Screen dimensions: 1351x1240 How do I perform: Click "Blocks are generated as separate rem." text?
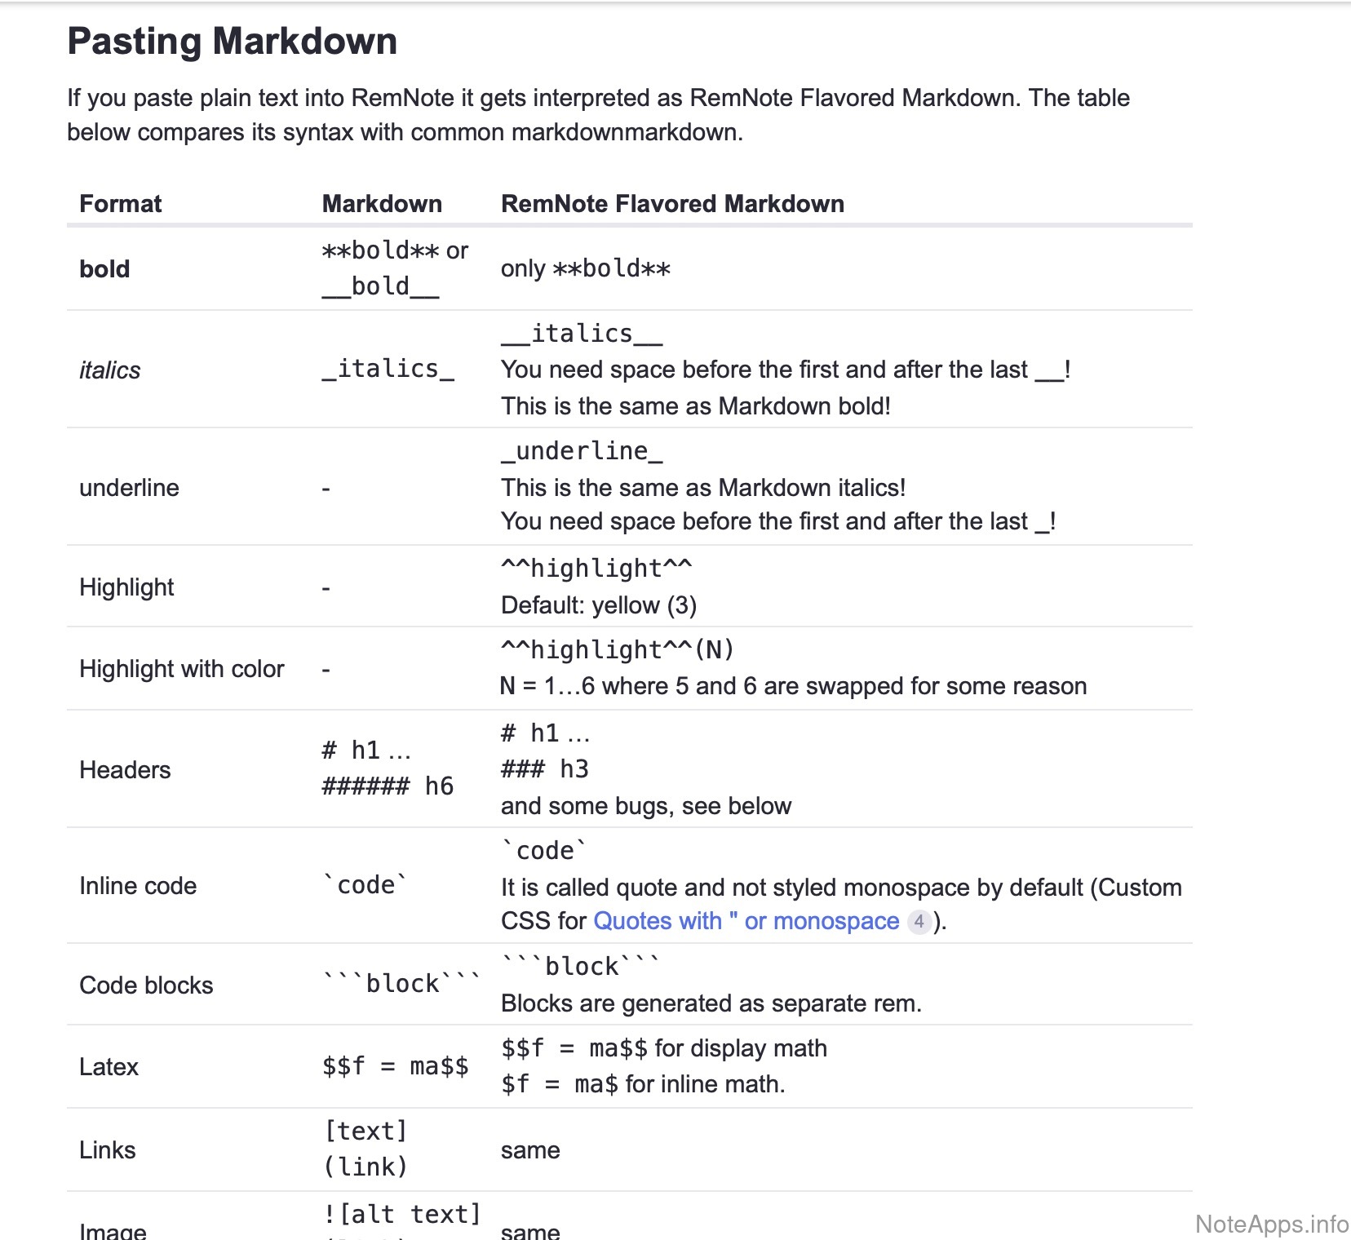point(711,1003)
